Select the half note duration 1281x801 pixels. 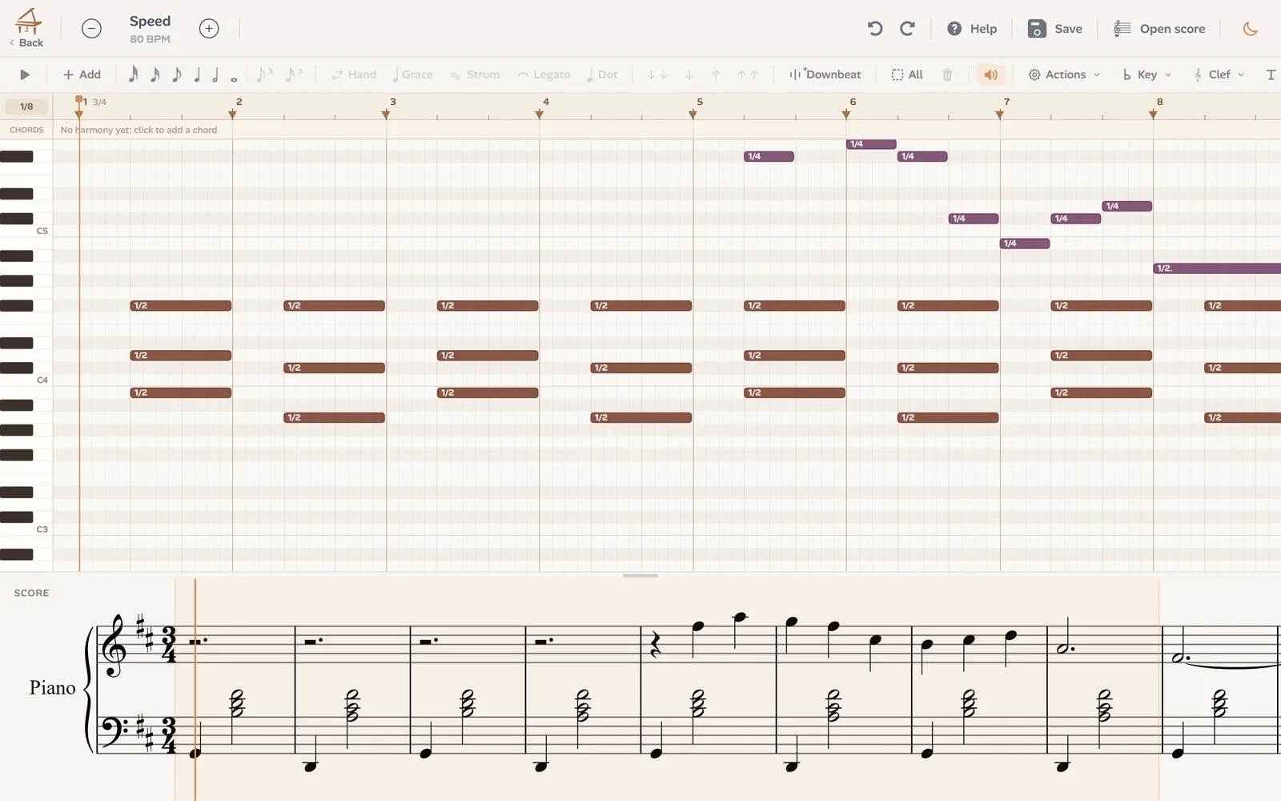click(x=215, y=74)
